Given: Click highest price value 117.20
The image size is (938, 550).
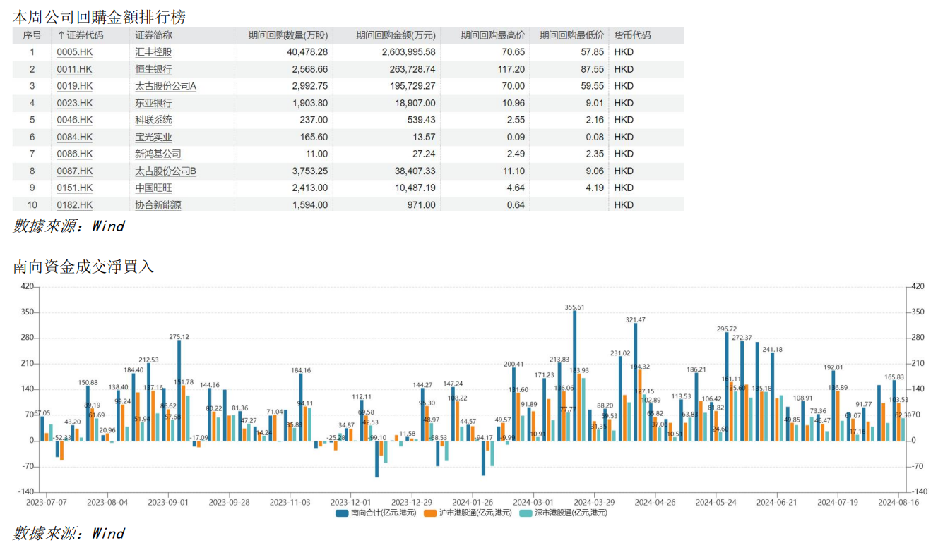Looking at the screenshot, I should tap(511, 69).
